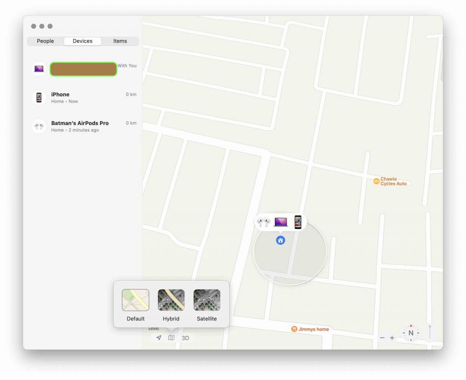This screenshot has height=380, width=466.
Task: Click the compass pointing north
Action: 411,333
